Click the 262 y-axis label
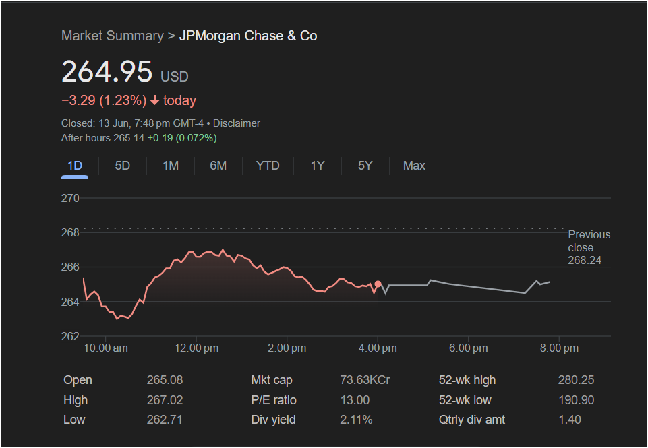The height and width of the screenshot is (448, 648). point(70,337)
